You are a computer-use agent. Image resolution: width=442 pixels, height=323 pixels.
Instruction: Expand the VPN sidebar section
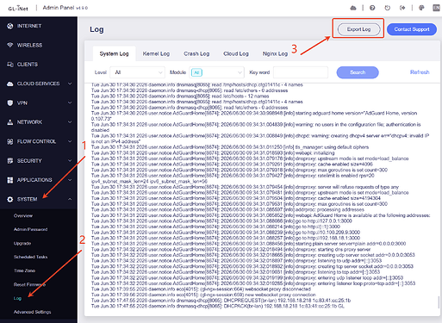(x=39, y=102)
